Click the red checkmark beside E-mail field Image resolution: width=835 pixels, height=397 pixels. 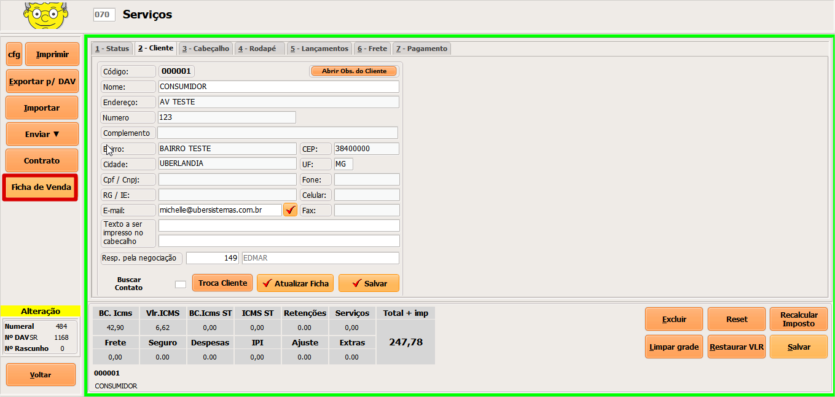pyautogui.click(x=290, y=210)
